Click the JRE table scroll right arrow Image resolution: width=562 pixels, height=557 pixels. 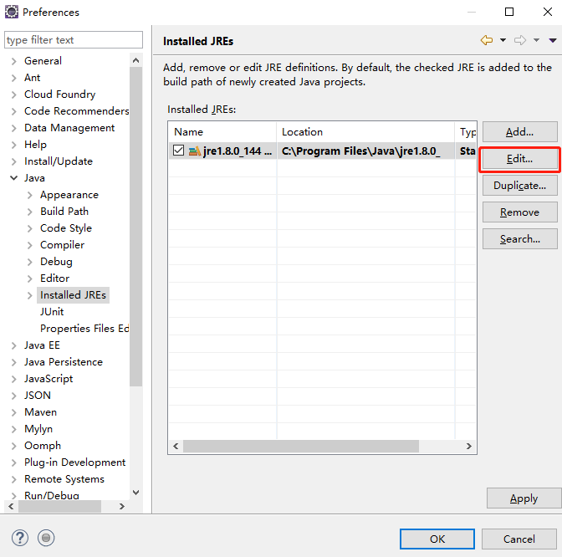(469, 447)
